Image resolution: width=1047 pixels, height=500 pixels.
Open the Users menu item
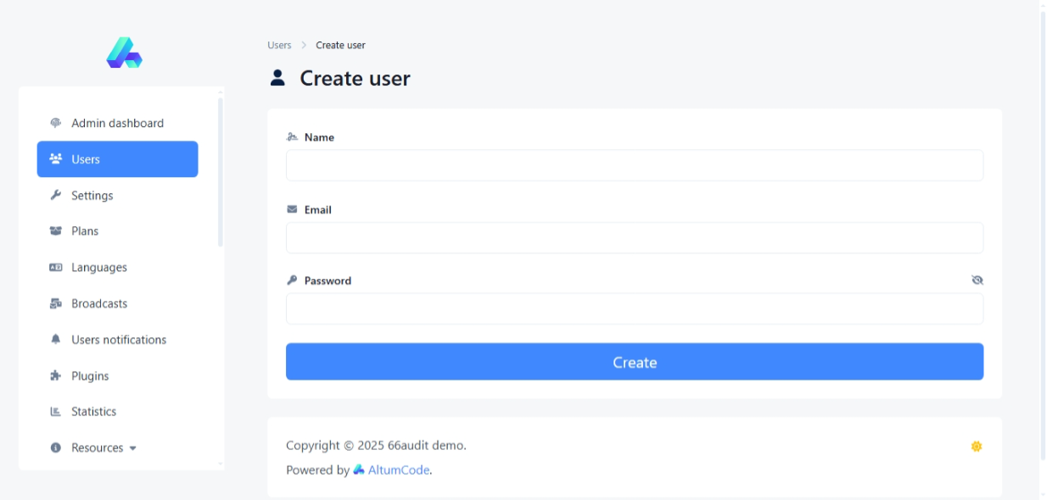tap(117, 159)
